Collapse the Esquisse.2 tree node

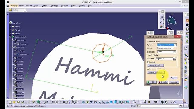(13, 47)
